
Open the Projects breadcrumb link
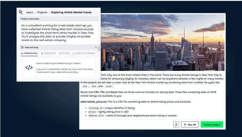pyautogui.click(x=42, y=12)
